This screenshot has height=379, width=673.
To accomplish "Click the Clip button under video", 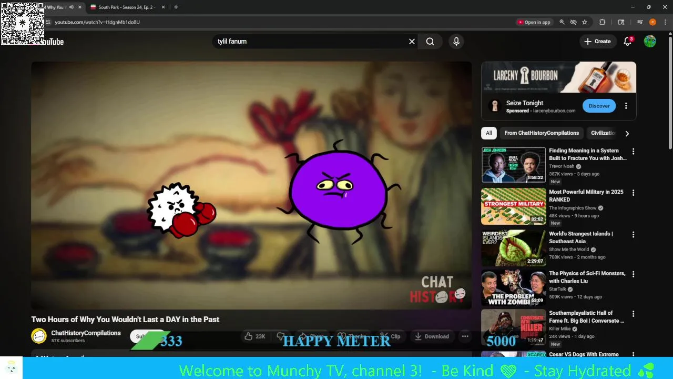I will pyautogui.click(x=390, y=336).
